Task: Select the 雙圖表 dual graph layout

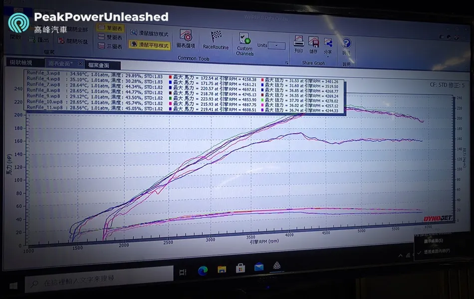Action: tap(111, 37)
